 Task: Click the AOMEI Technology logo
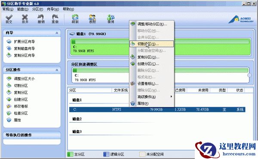[241, 19]
